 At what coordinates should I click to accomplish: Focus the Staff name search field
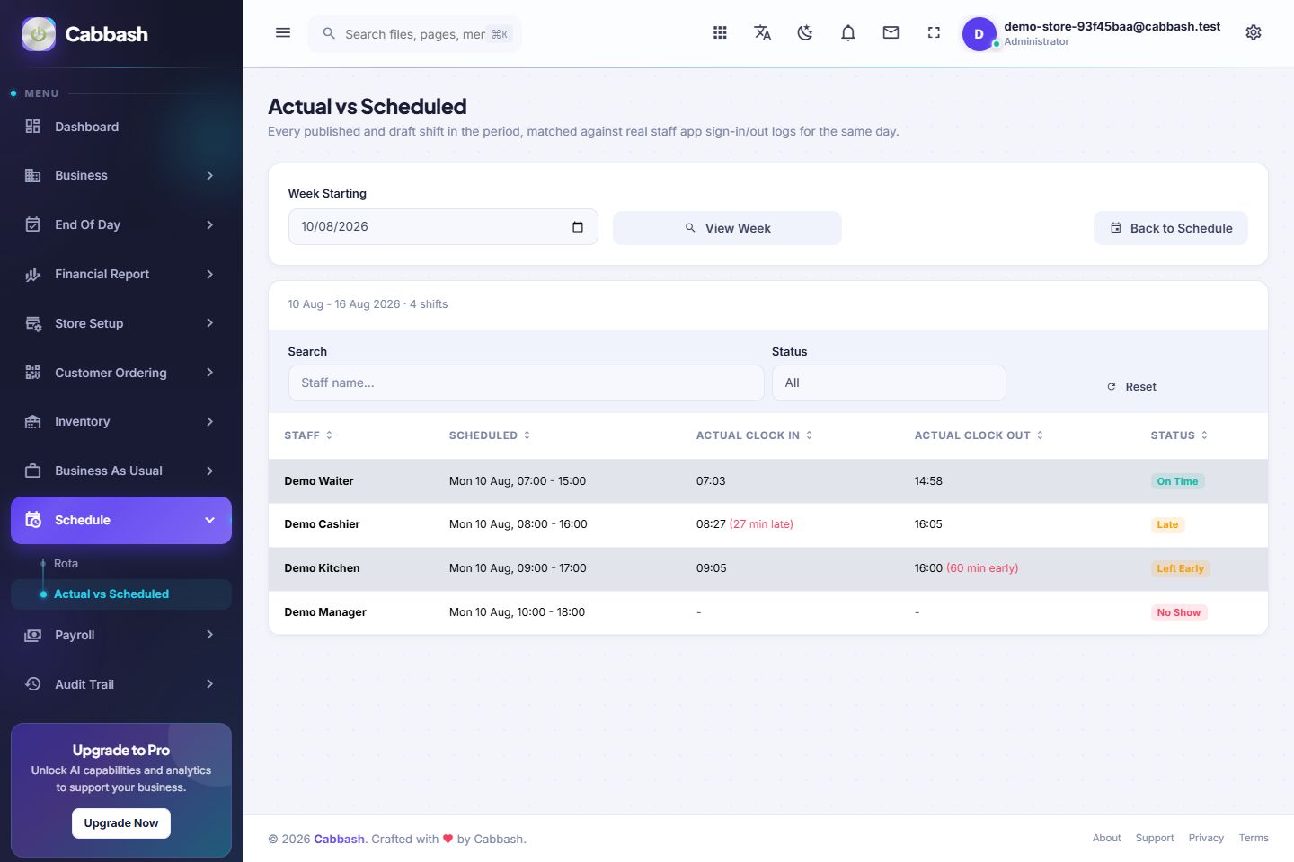click(527, 383)
